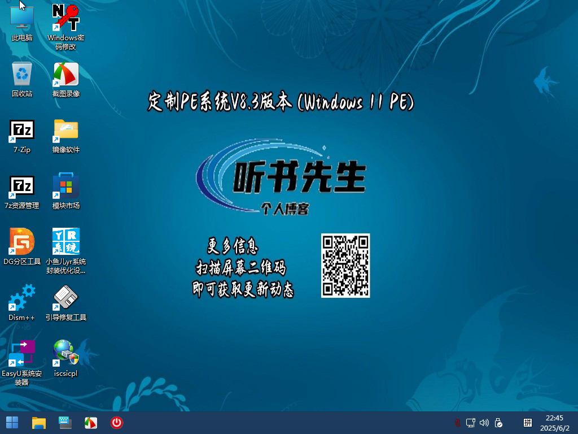Select the iscsicpl desktop shortcut
The width and height of the screenshot is (578, 434).
tap(66, 358)
